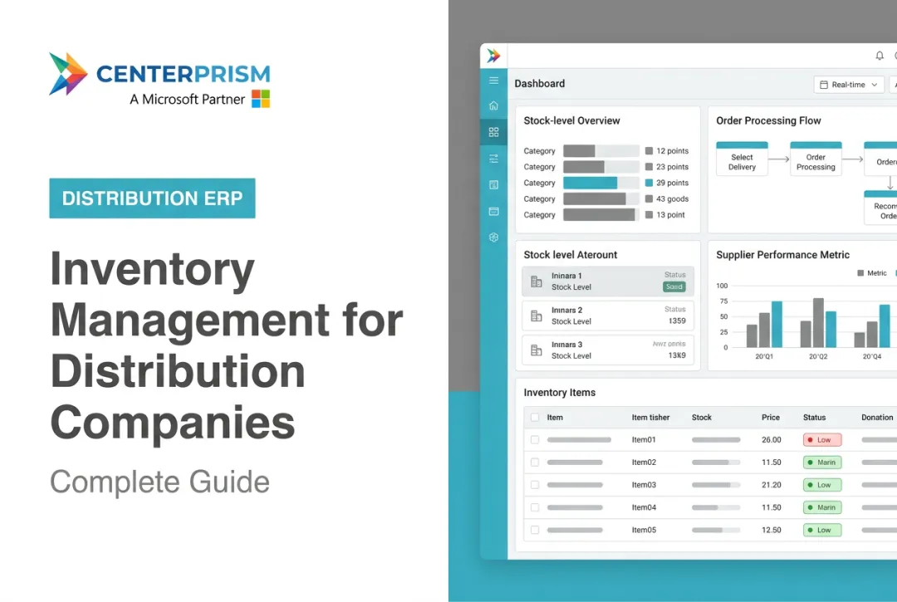Click the price 21.20 cell

771,485
